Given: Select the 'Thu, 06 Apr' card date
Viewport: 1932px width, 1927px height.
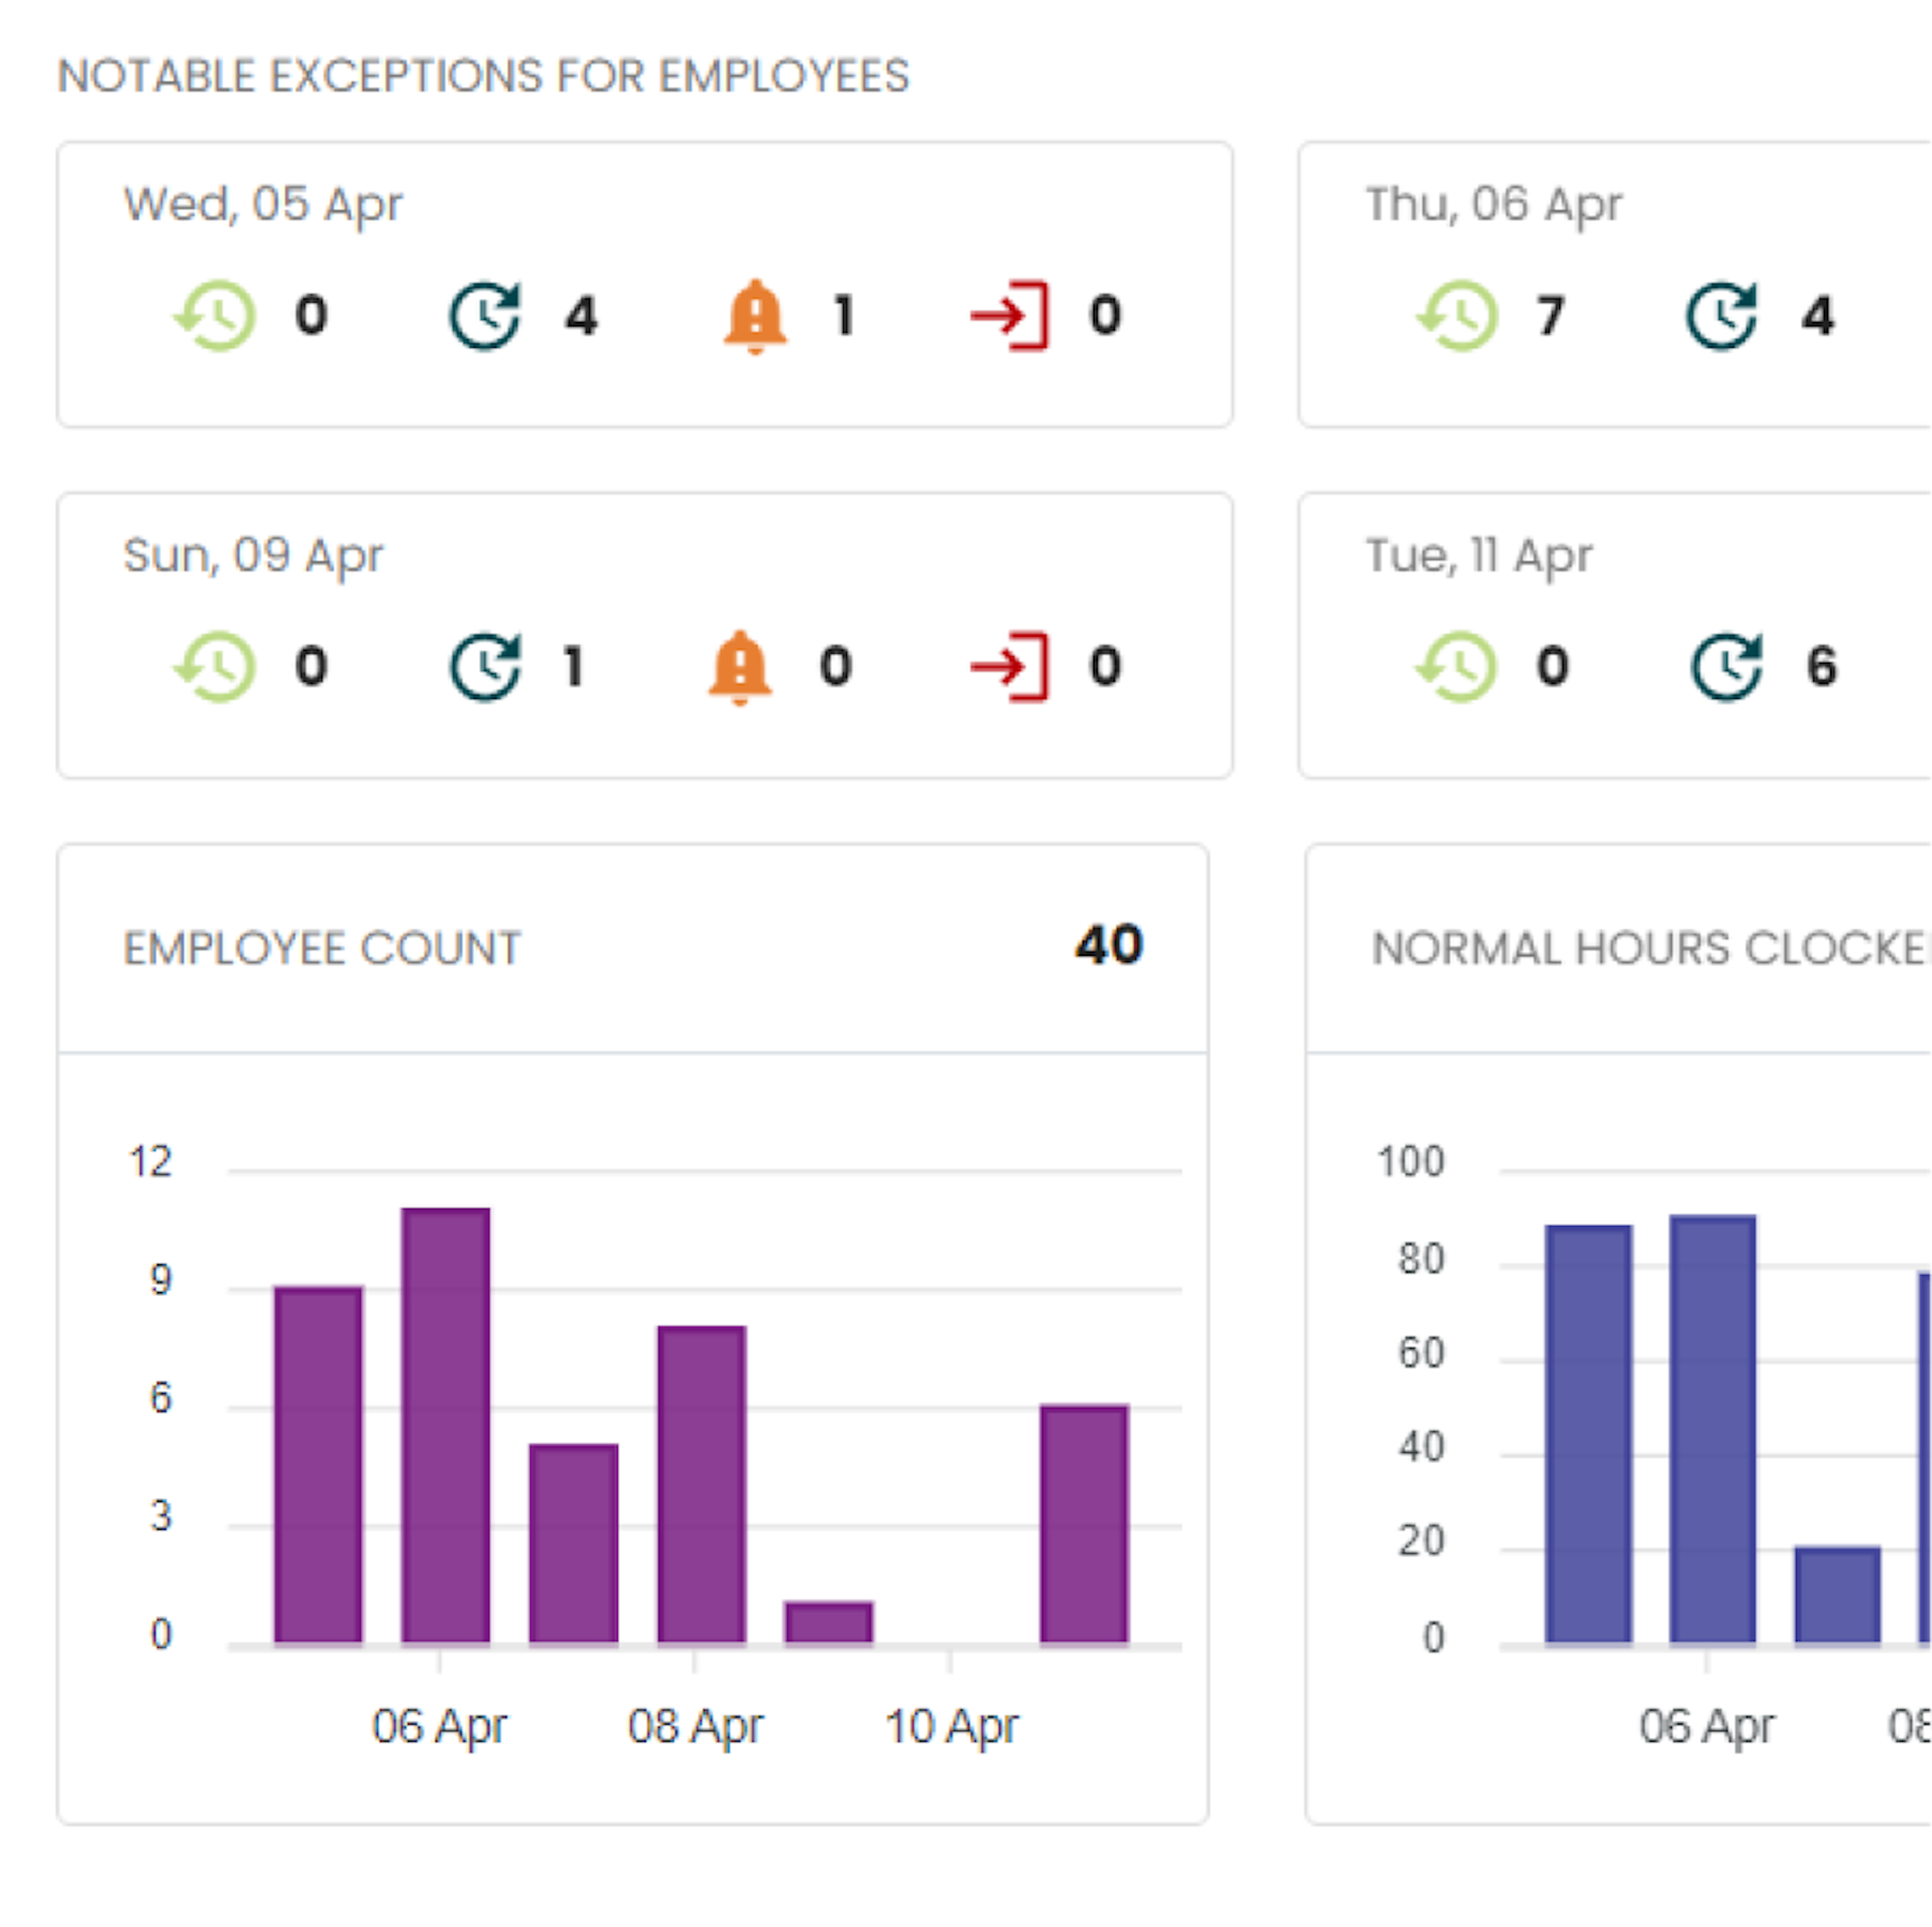Looking at the screenshot, I should tap(1494, 206).
